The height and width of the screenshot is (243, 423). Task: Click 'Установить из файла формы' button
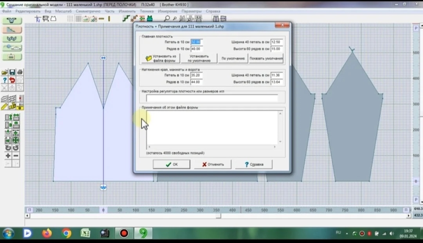click(161, 58)
